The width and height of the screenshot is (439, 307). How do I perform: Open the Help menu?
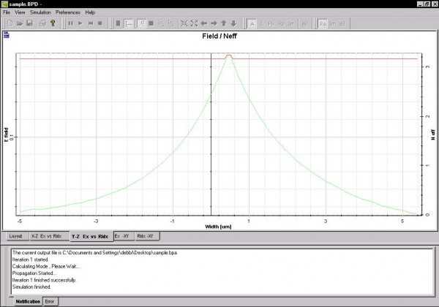point(90,12)
